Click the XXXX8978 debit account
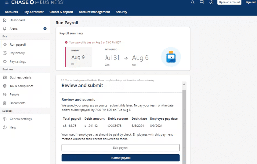 coord(115,126)
